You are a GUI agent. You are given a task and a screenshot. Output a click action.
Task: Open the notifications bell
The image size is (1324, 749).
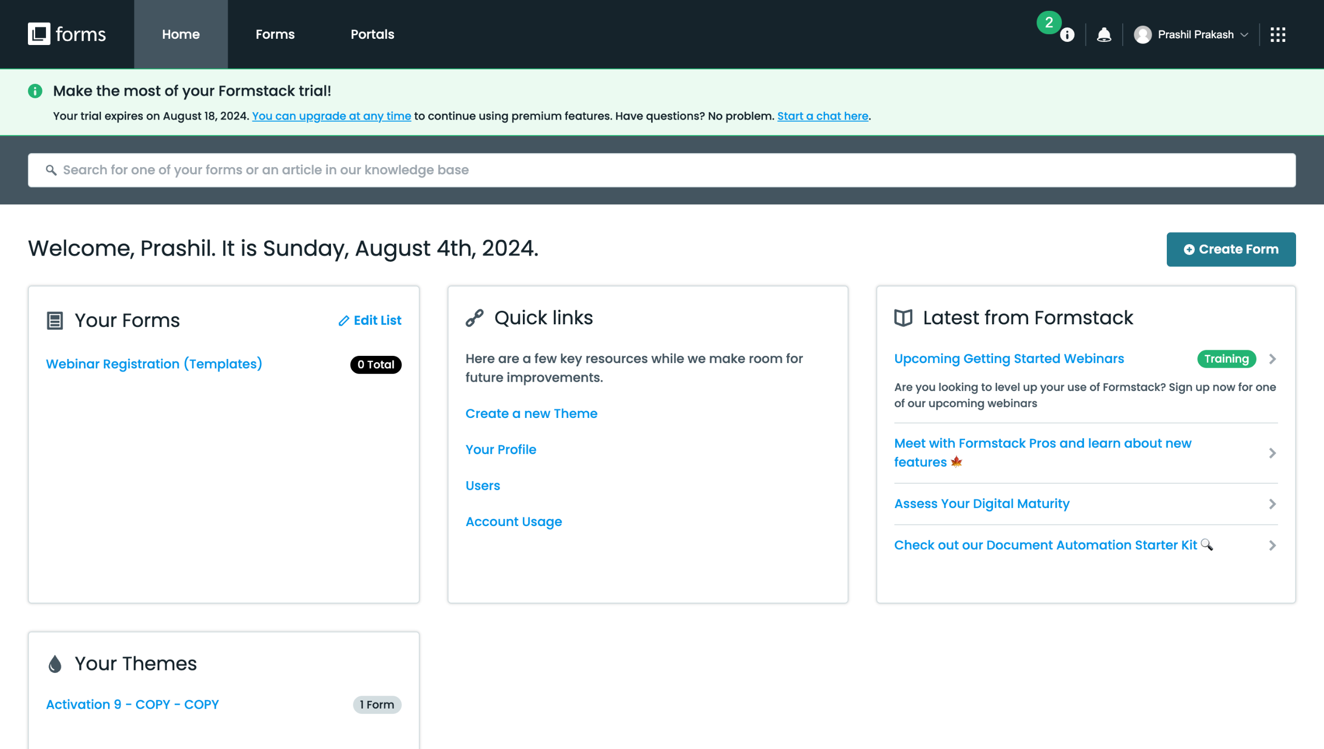click(1104, 35)
